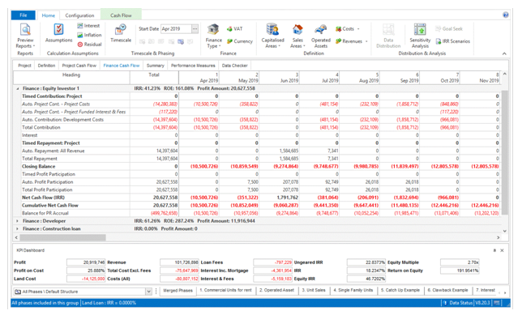Select the Net Cash Flow (IRR) row
The image size is (518, 315).
(258, 198)
